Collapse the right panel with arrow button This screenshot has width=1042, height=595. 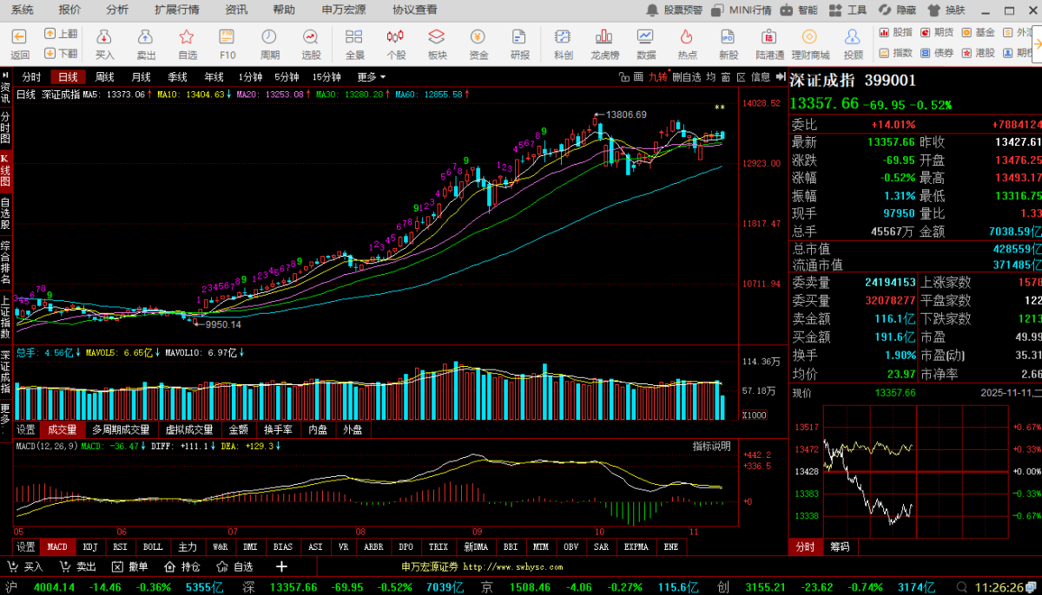[x=779, y=77]
